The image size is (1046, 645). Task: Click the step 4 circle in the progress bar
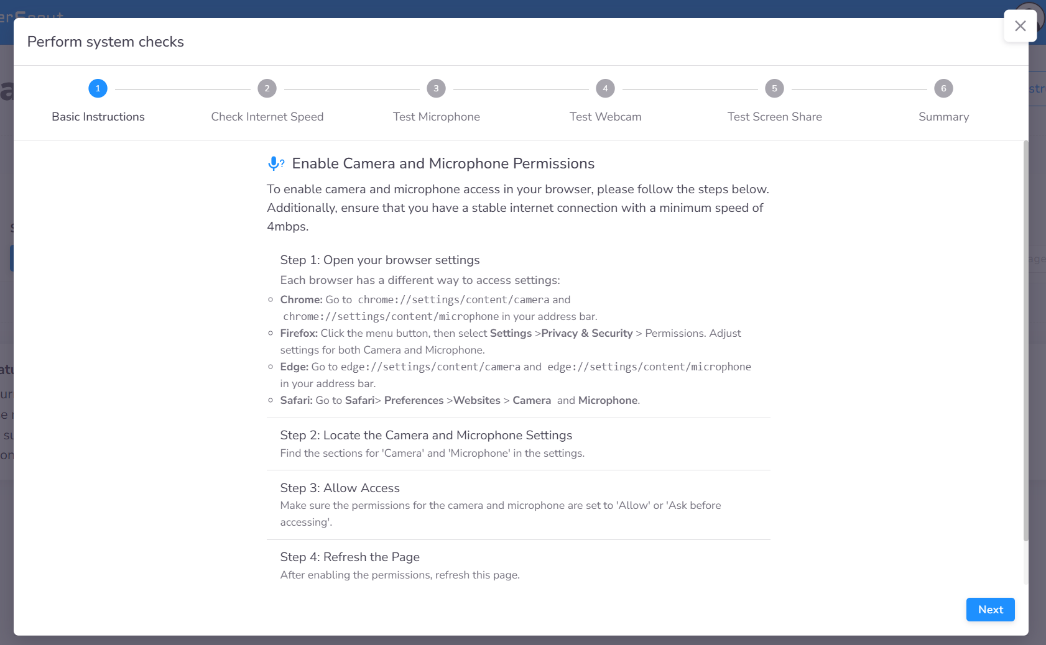(605, 88)
